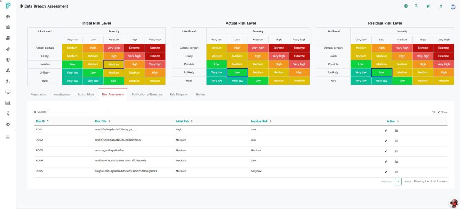Select the bar chart reports sidebar icon
This screenshot has height=209, width=460.
click(x=8, y=103)
